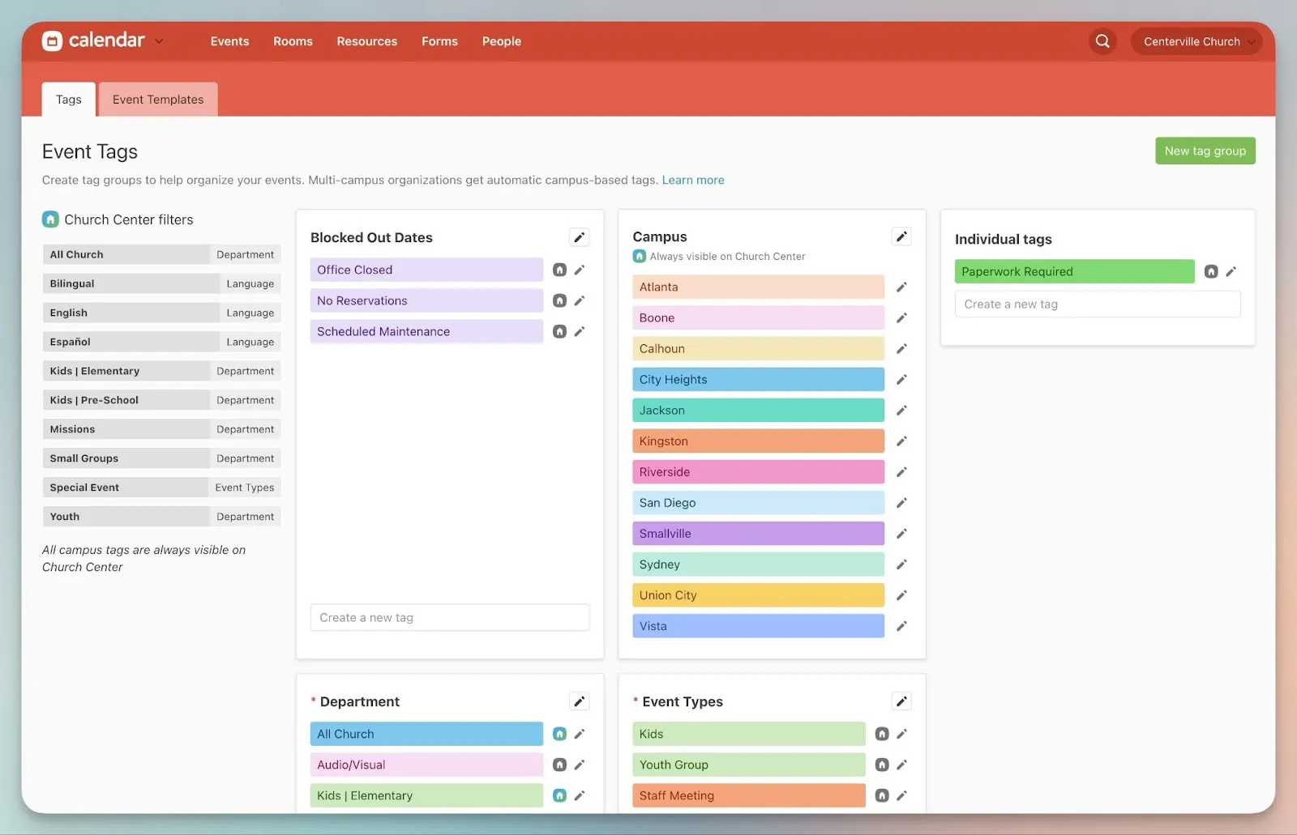Screen dimensions: 1297x835
Task: Toggle Church Center visibility for Office Closed
Action: [559, 270]
